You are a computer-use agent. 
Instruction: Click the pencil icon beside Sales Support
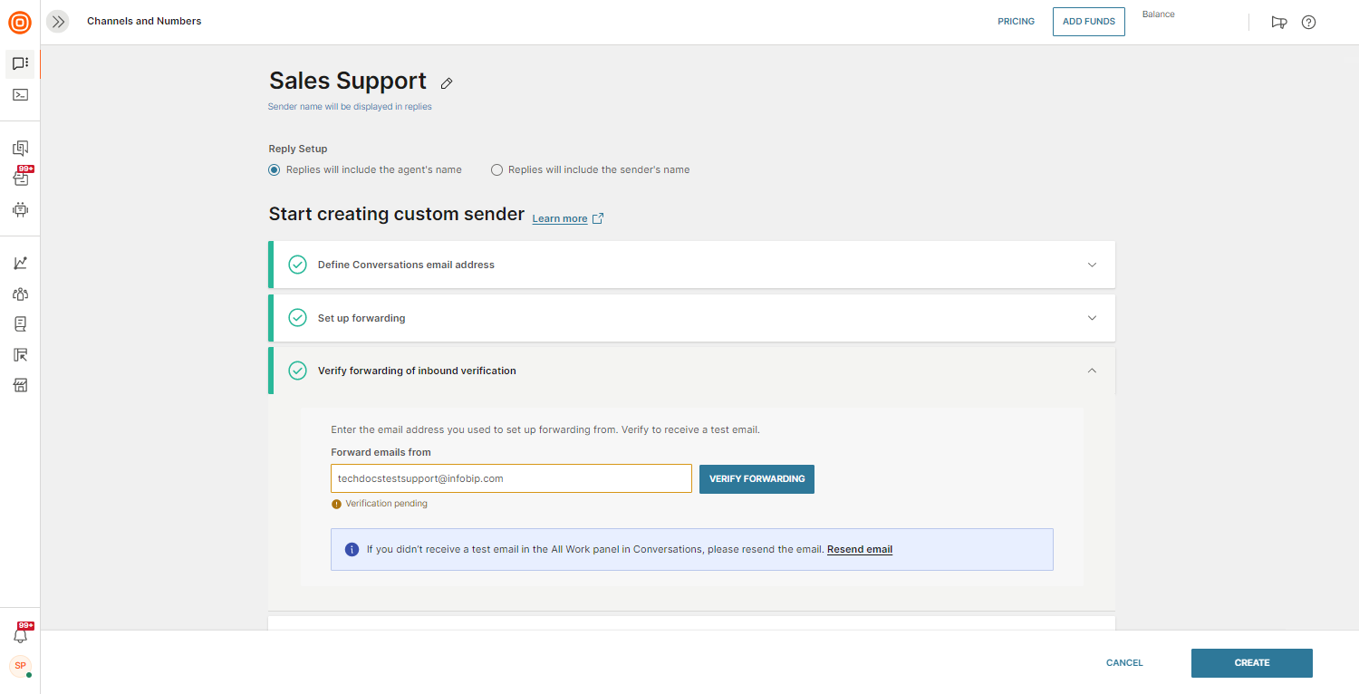pyautogui.click(x=447, y=83)
